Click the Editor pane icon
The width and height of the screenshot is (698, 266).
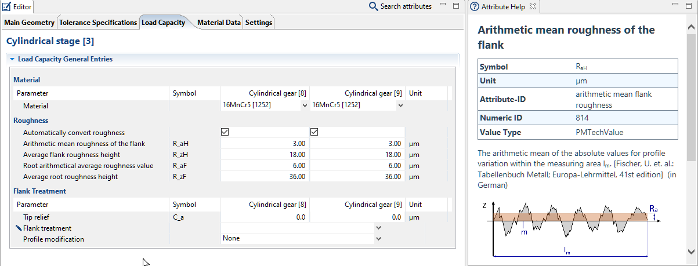6,6
